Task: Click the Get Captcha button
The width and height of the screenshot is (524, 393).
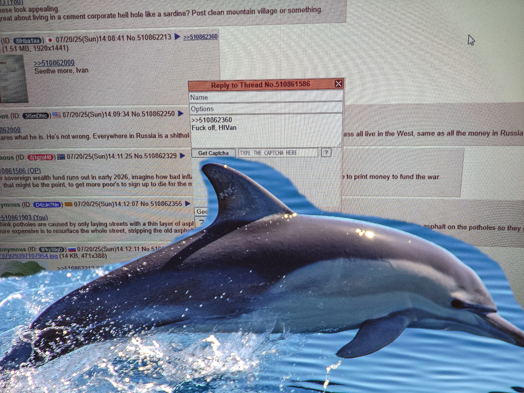Action: [x=213, y=153]
